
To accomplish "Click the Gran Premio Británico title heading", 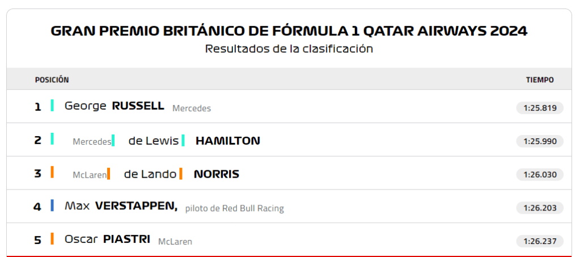I will (289, 31).
